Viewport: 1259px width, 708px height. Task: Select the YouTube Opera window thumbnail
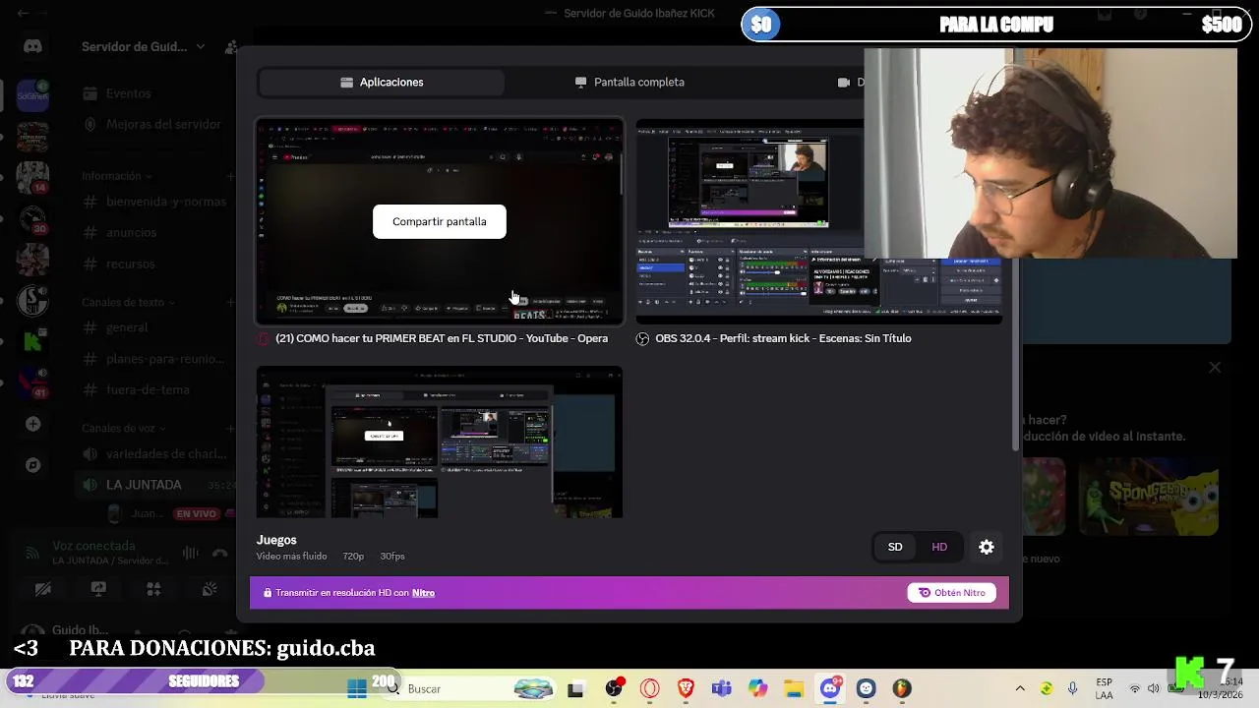pos(440,221)
